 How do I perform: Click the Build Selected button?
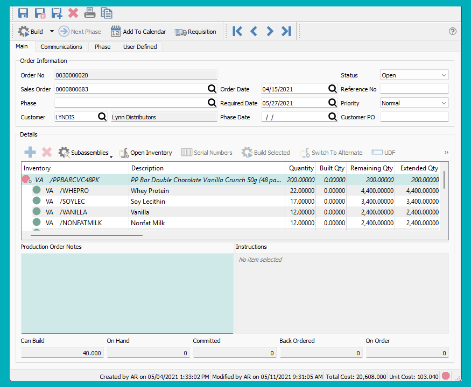click(266, 153)
